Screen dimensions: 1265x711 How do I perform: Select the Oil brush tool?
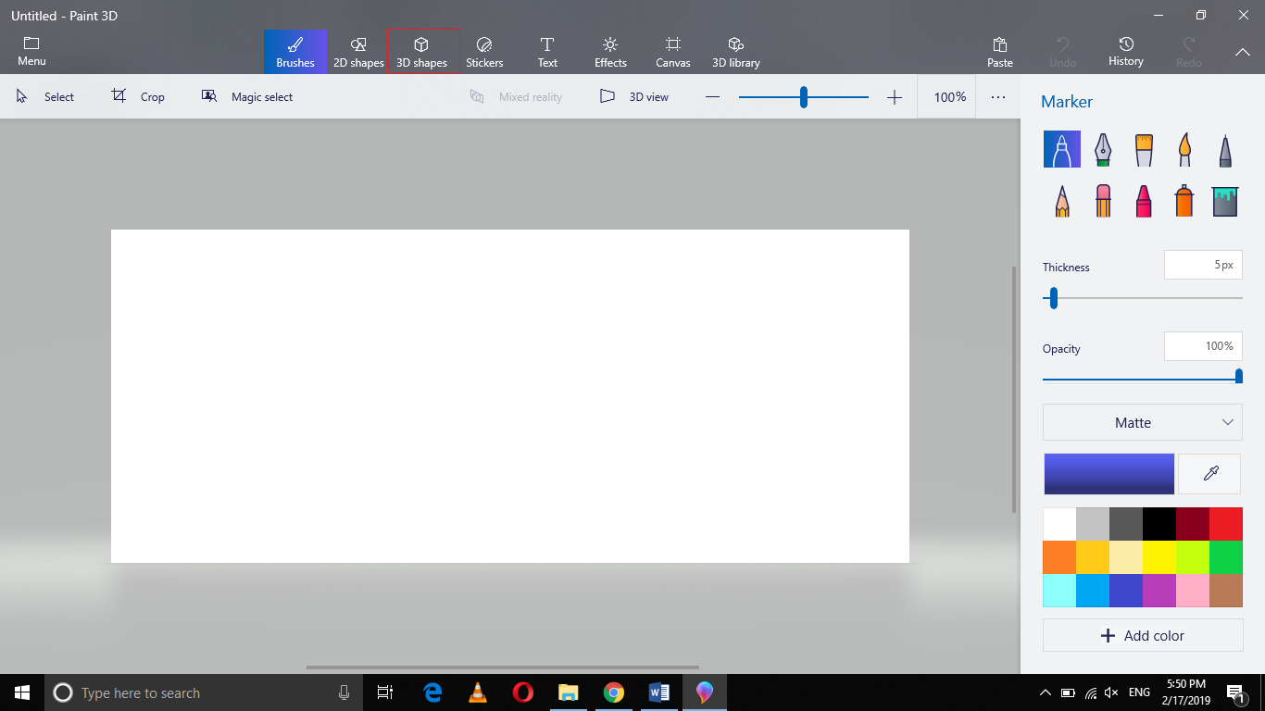[x=1143, y=148]
